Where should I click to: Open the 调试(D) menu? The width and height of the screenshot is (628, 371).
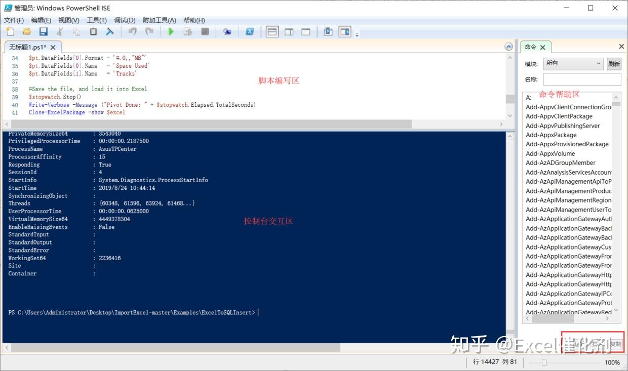pos(124,20)
